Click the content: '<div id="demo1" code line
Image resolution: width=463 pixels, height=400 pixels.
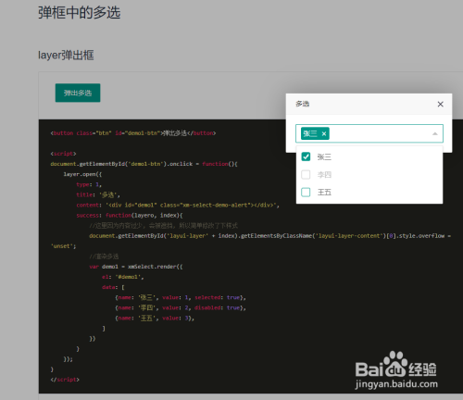(x=178, y=205)
